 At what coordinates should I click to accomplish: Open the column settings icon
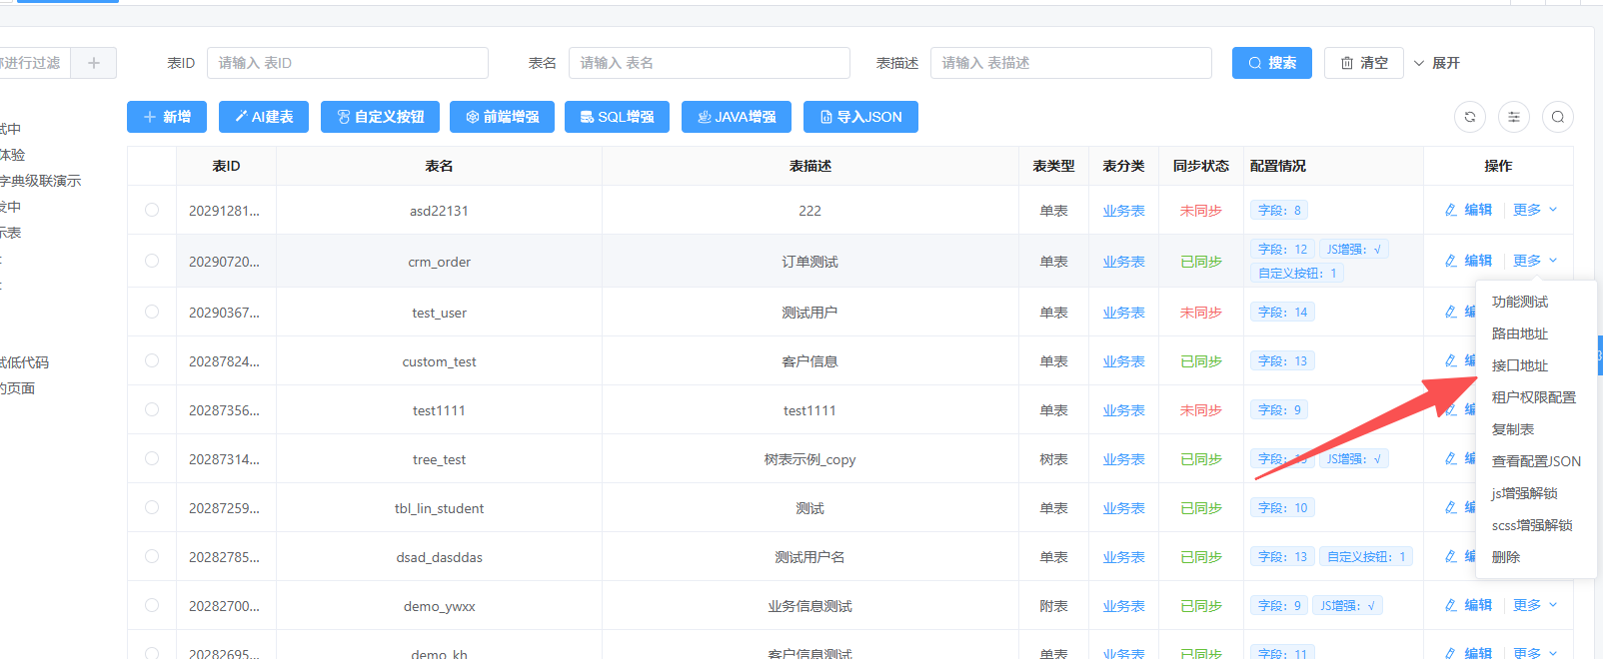pos(1513,117)
